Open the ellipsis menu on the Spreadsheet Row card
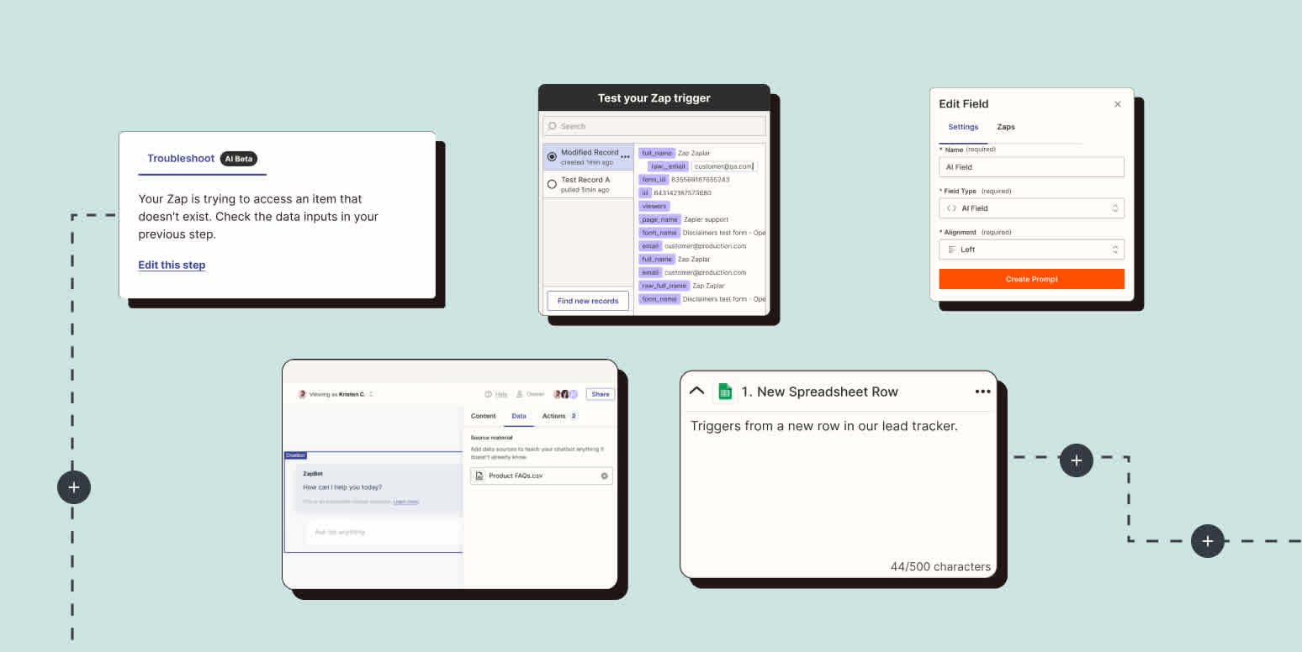The height and width of the screenshot is (652, 1302). click(x=982, y=391)
